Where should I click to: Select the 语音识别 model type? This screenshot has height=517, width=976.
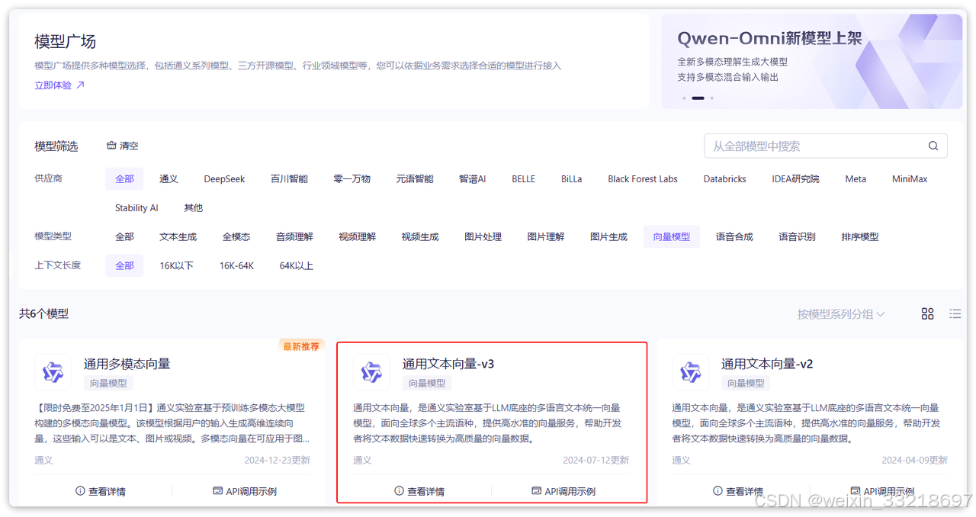pyautogui.click(x=797, y=236)
